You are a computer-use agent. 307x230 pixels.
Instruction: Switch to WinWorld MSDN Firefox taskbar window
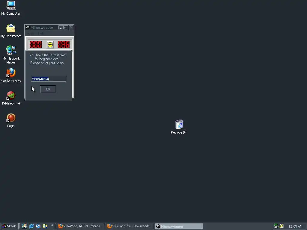point(81,226)
